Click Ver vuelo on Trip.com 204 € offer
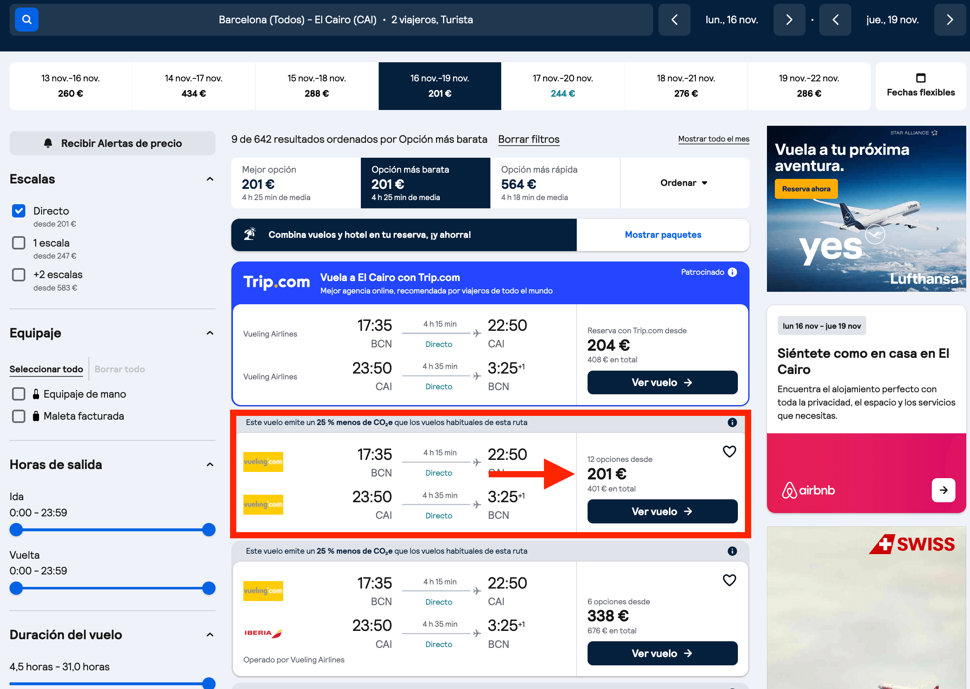 tap(662, 382)
